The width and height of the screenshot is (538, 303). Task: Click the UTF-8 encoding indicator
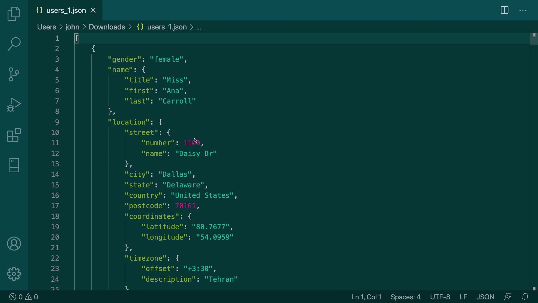tap(440, 297)
